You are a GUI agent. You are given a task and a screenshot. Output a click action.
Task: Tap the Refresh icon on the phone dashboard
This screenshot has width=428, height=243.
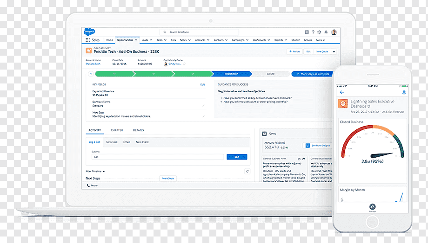point(372,207)
